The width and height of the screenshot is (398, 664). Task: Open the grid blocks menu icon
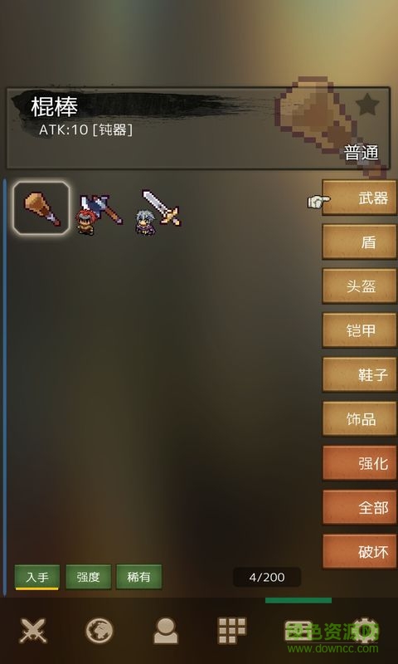231,631
